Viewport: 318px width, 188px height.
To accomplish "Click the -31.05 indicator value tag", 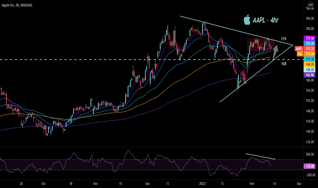I will pos(309,166).
